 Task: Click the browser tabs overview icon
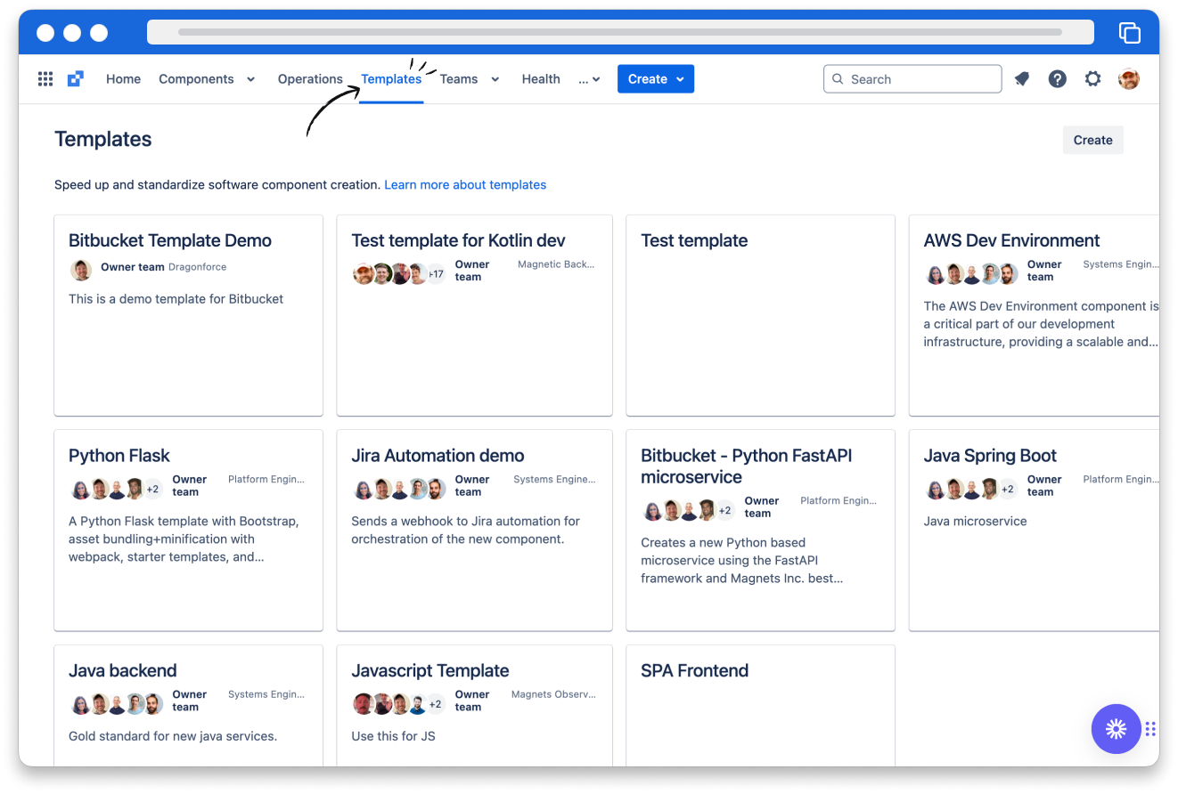(x=1130, y=33)
